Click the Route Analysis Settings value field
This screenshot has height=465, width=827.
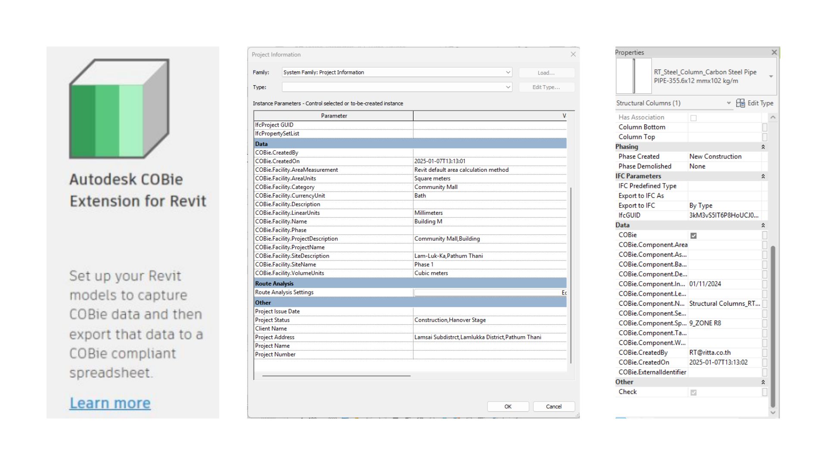tap(490, 292)
